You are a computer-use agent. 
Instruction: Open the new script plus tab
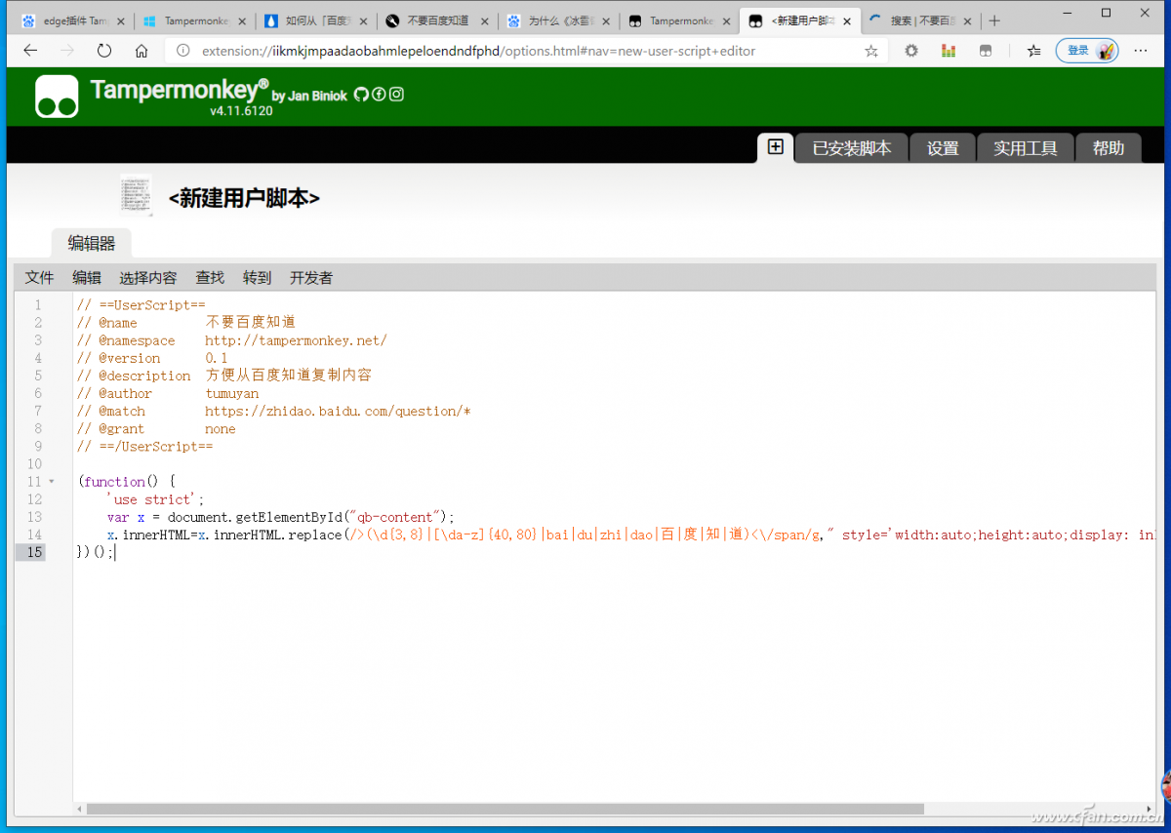(775, 147)
